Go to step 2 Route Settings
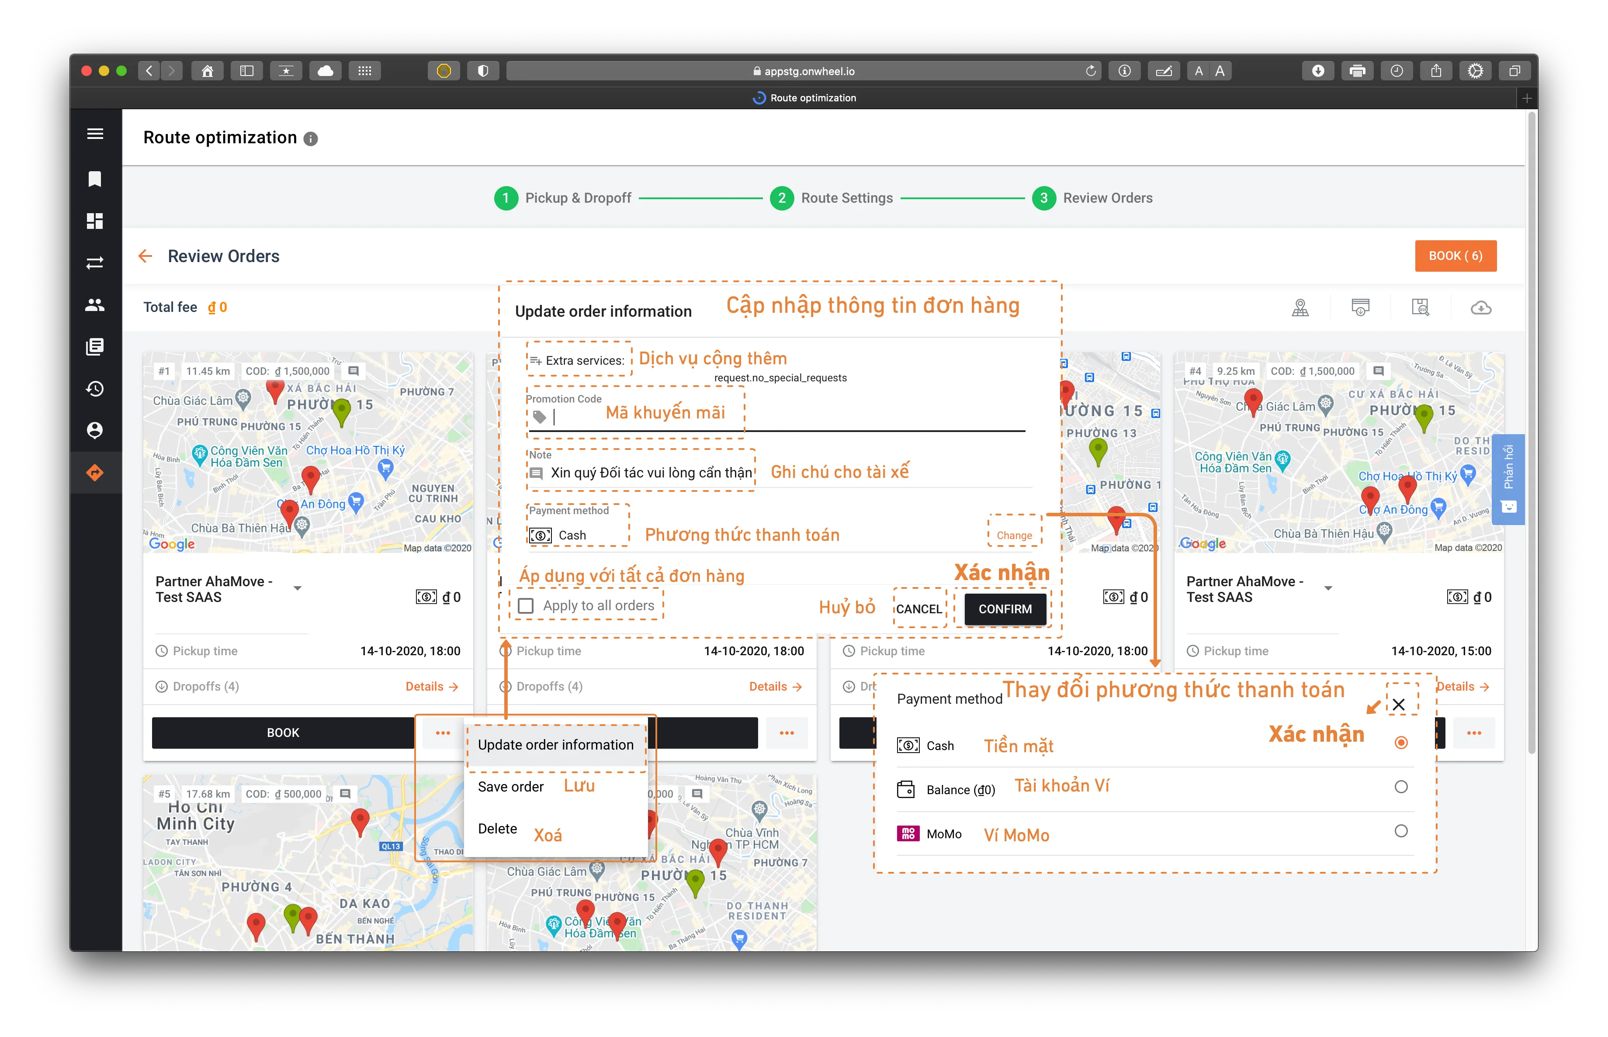The image size is (1608, 1037). (832, 198)
